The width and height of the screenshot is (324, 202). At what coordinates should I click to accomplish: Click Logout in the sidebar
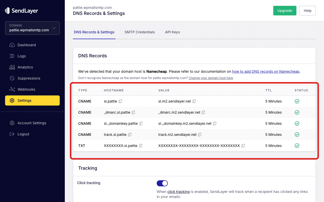click(x=32, y=134)
